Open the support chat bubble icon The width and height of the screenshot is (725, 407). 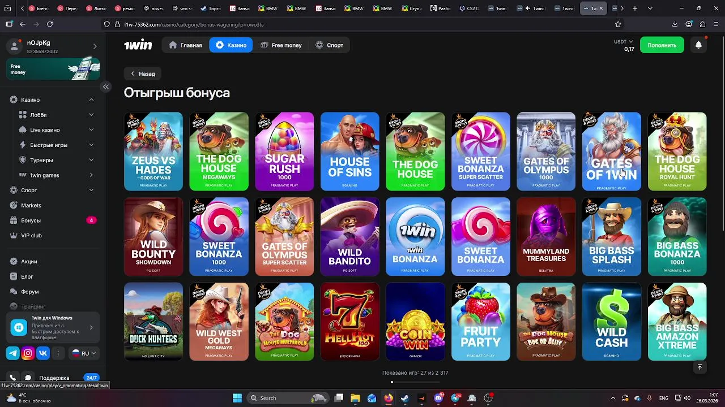pyautogui.click(x=28, y=378)
